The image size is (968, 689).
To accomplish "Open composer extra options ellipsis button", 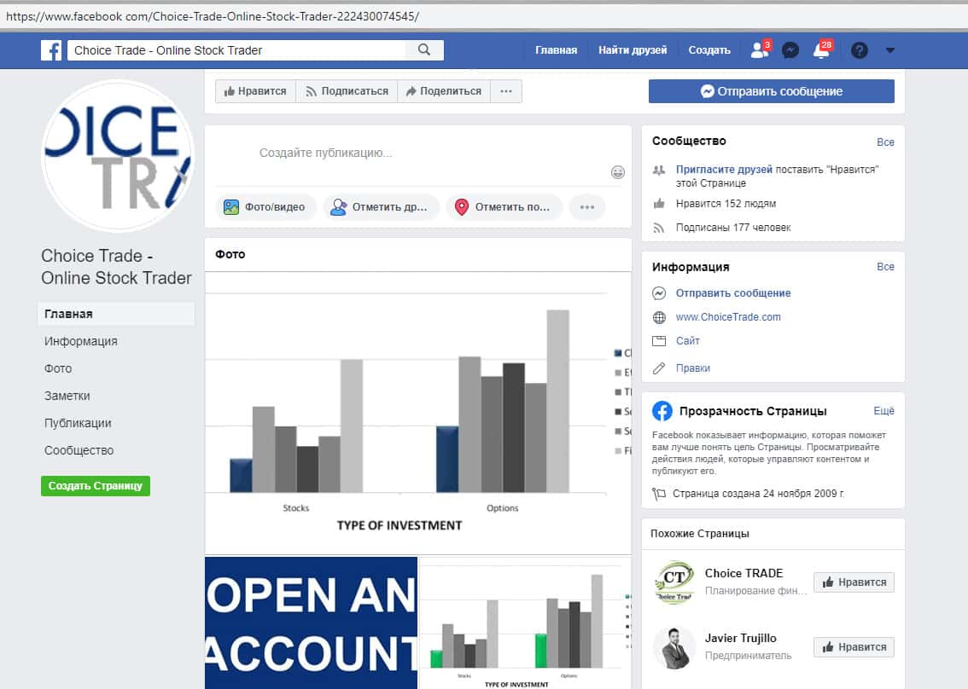I will pos(587,207).
